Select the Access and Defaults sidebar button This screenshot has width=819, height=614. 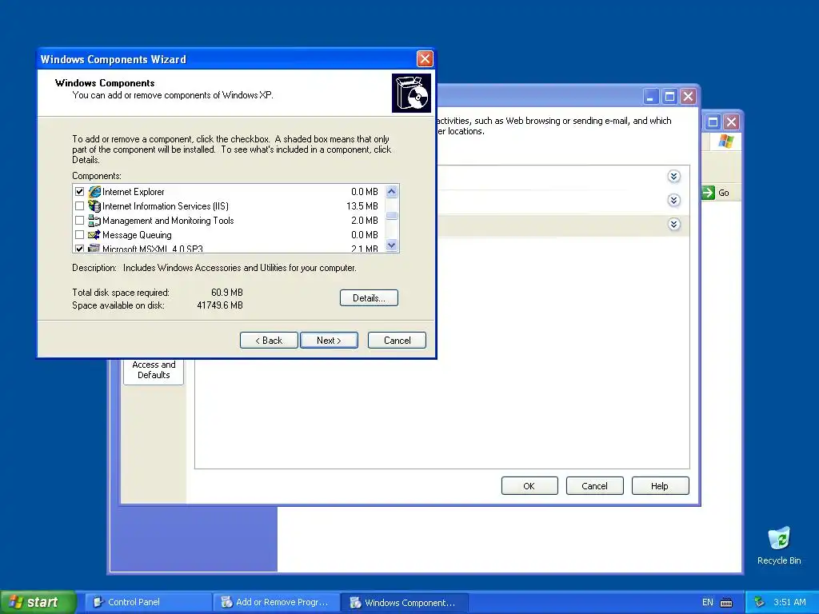click(154, 371)
